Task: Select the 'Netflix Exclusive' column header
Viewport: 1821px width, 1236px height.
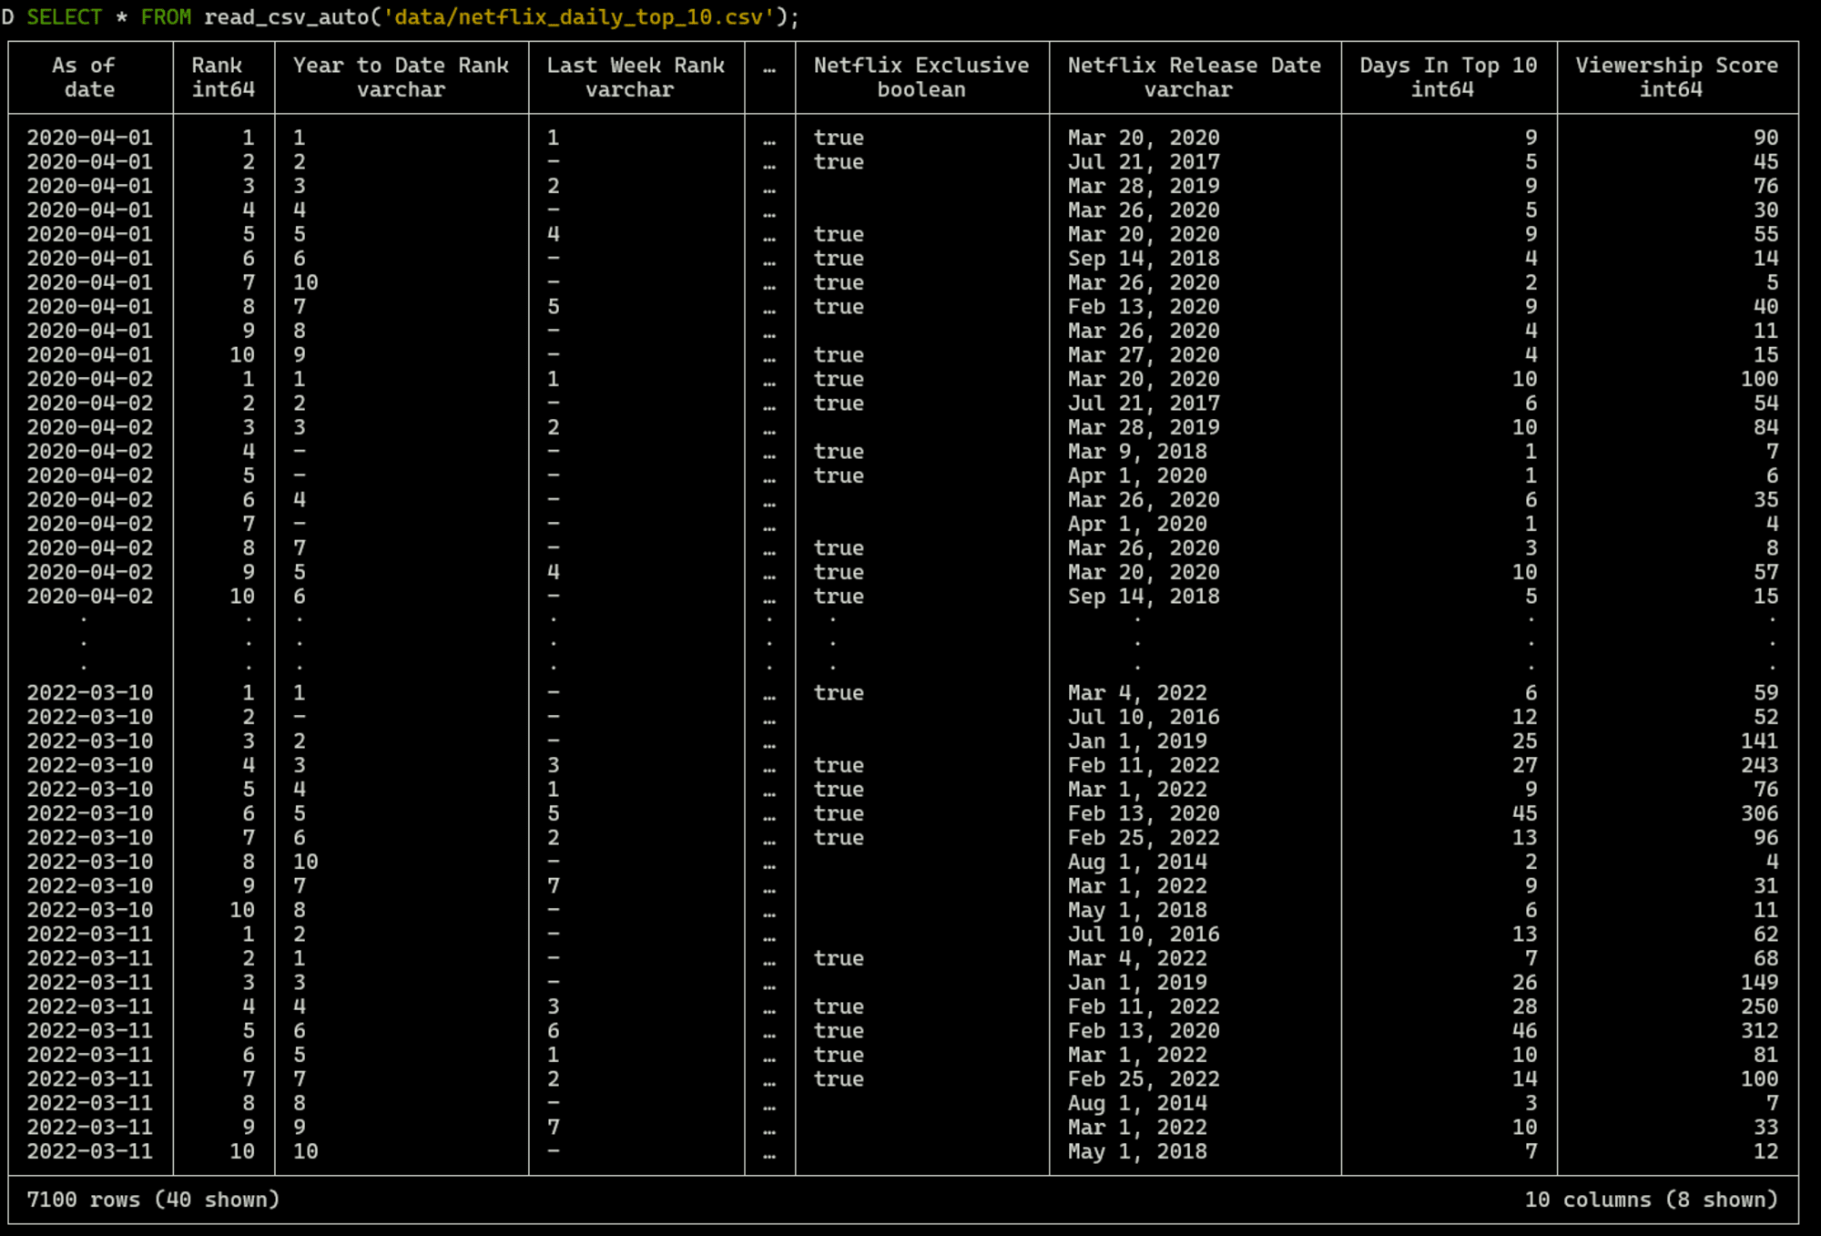Action: pyautogui.click(x=921, y=77)
